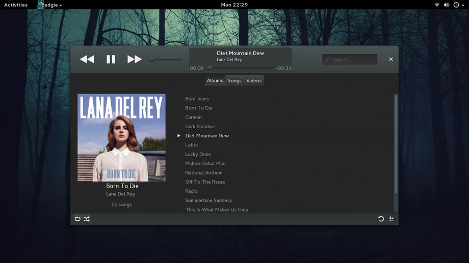Viewport: 469px width, 263px height.
Task: Click the elapsed time 00:09
Action: pyautogui.click(x=196, y=68)
